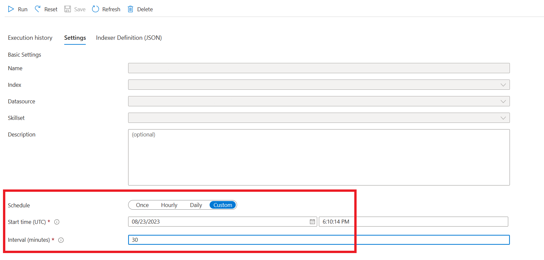Click the Save floppy disk icon

[x=68, y=9]
